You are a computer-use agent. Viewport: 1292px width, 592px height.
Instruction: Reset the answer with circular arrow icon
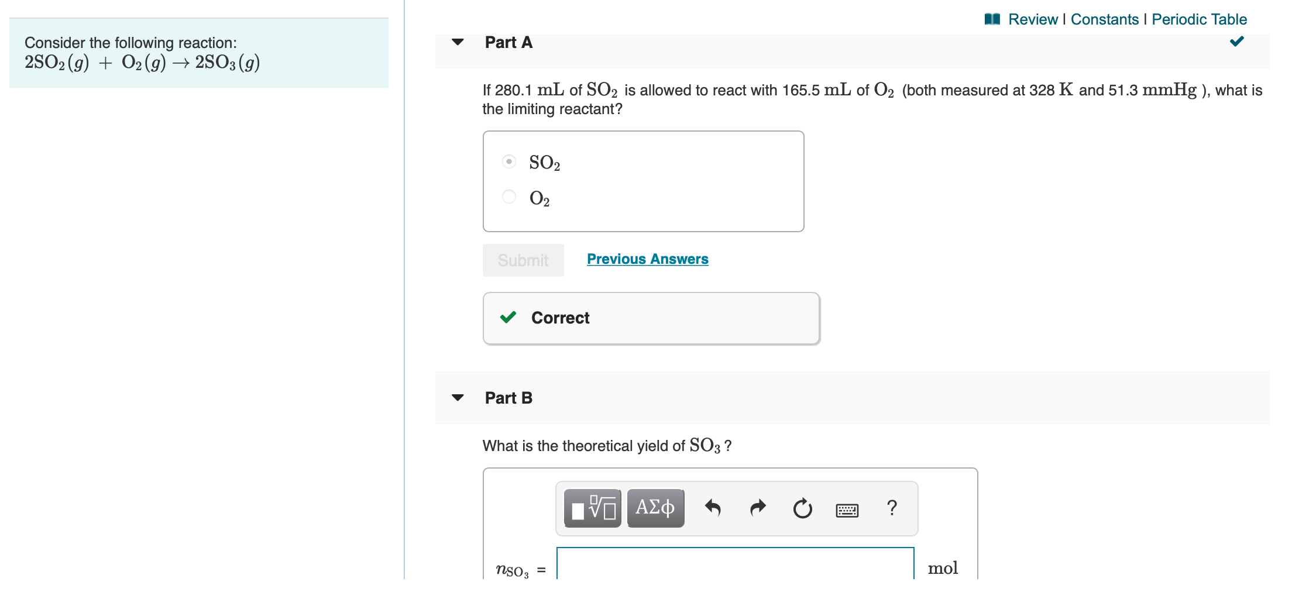803,508
